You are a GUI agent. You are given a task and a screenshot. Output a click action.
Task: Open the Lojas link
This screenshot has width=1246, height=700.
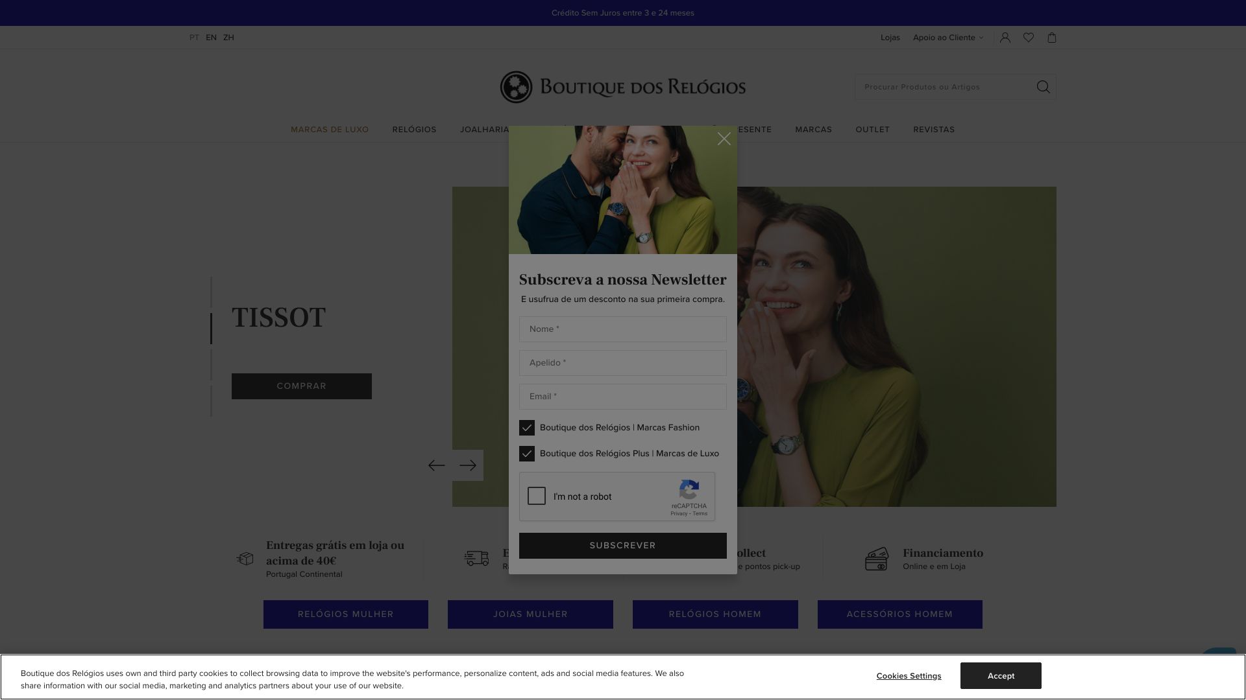(890, 38)
